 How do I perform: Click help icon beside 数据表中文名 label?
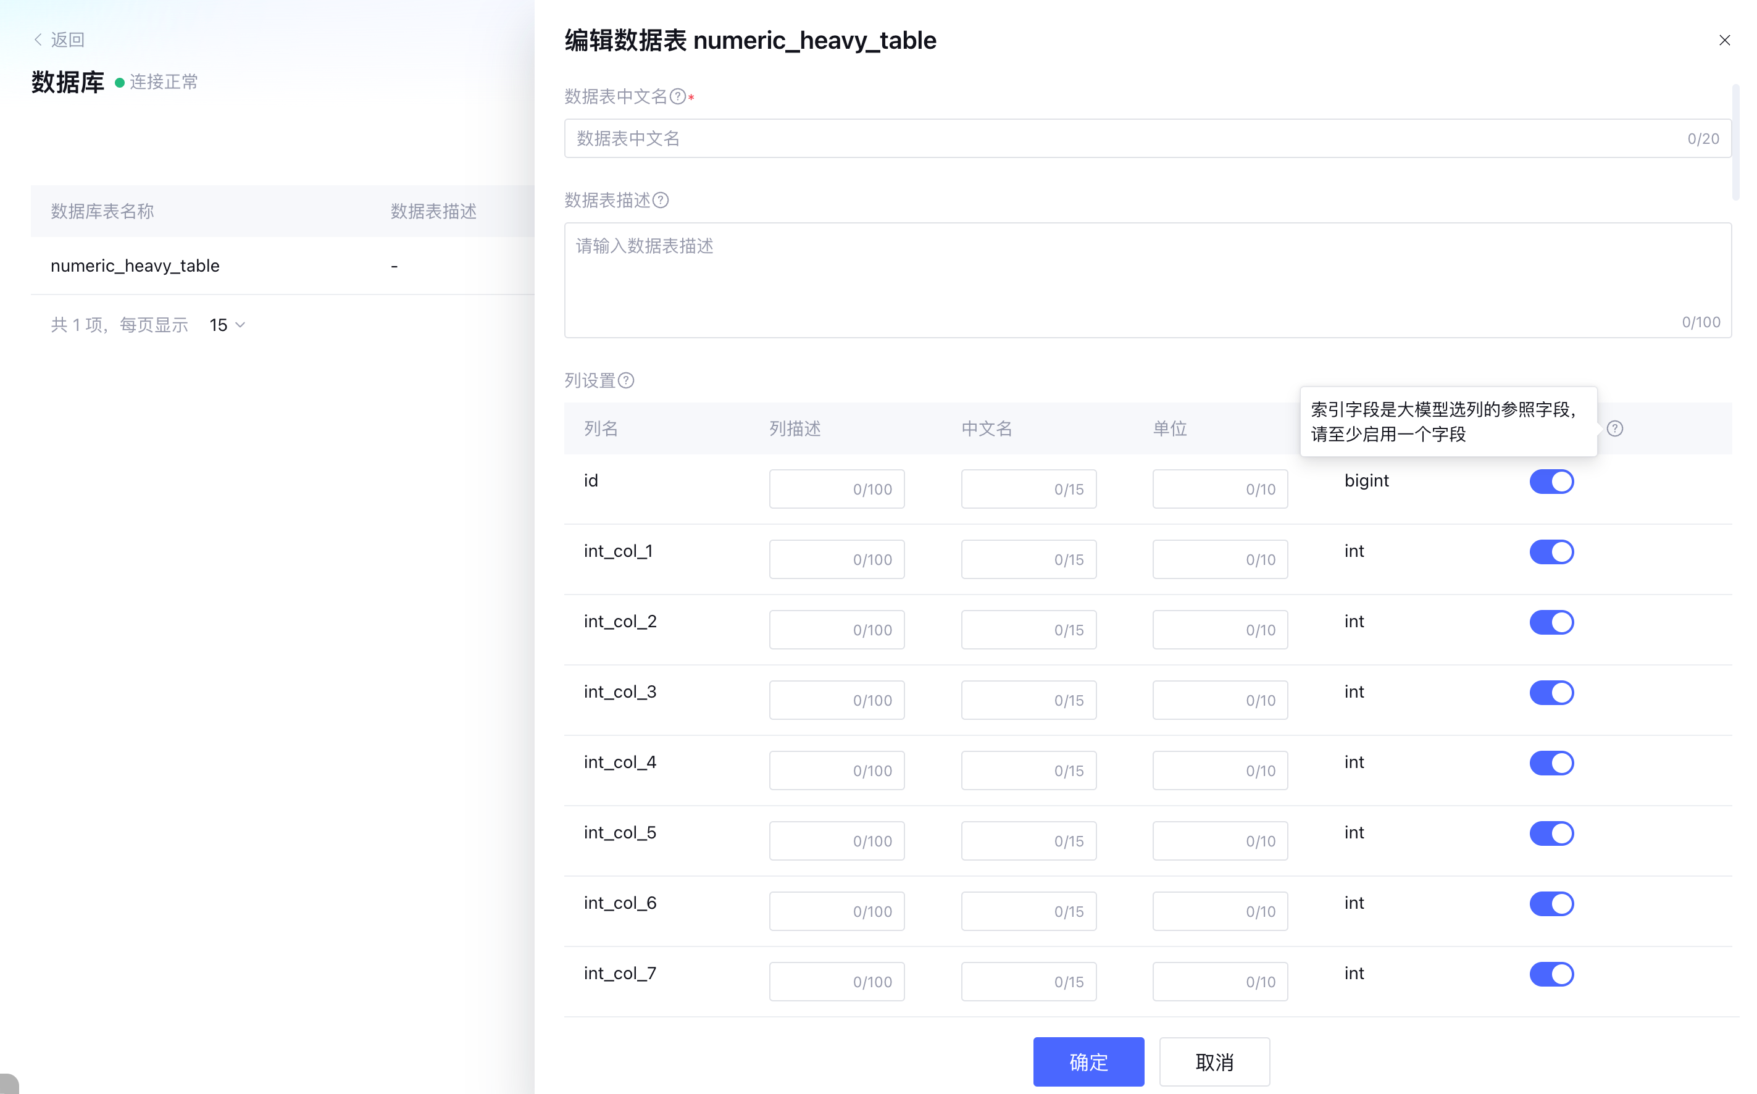coord(677,96)
